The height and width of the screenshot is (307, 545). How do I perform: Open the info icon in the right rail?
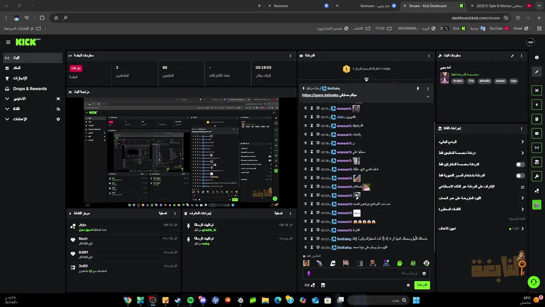pyautogui.click(x=536, y=58)
